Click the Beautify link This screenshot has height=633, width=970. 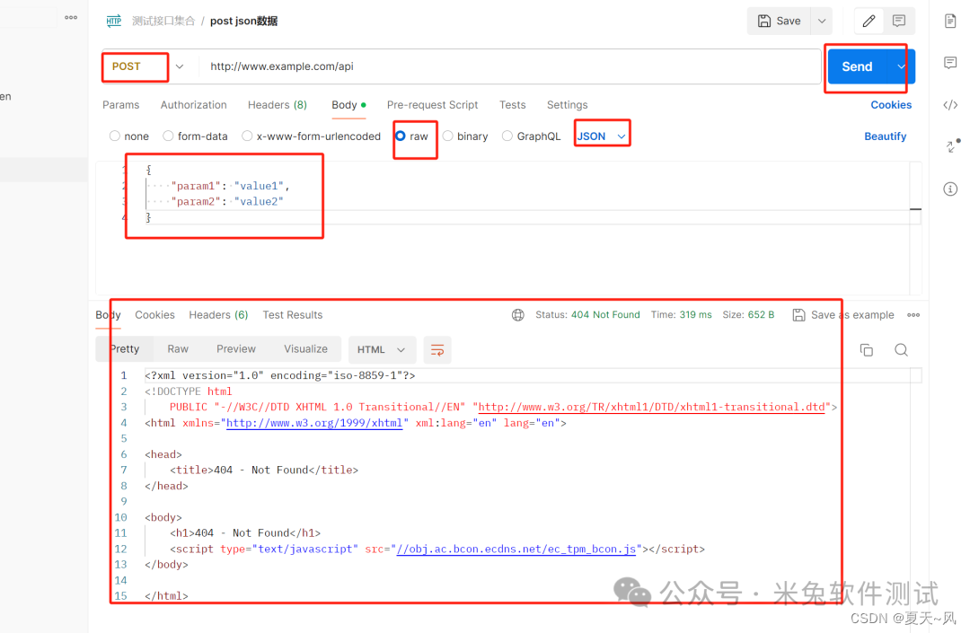click(885, 136)
